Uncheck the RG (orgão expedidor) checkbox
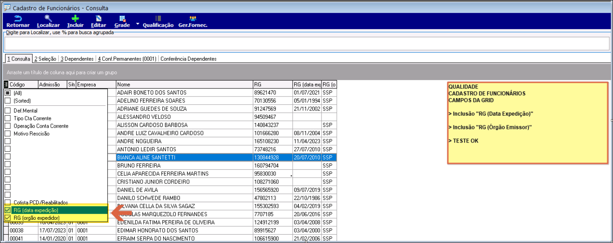The height and width of the screenshot is (243, 613). click(x=8, y=218)
